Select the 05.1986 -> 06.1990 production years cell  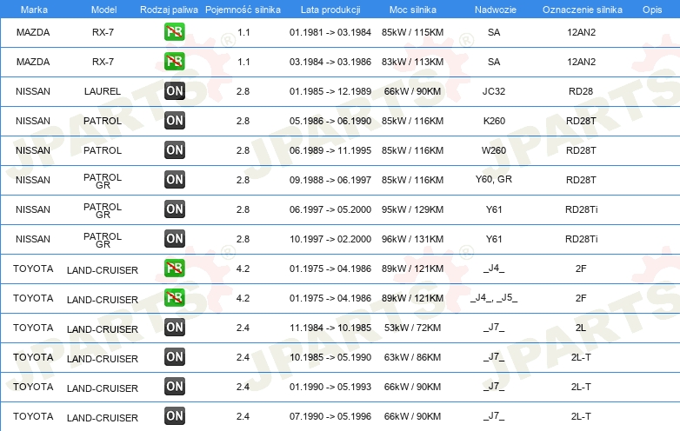click(330, 121)
